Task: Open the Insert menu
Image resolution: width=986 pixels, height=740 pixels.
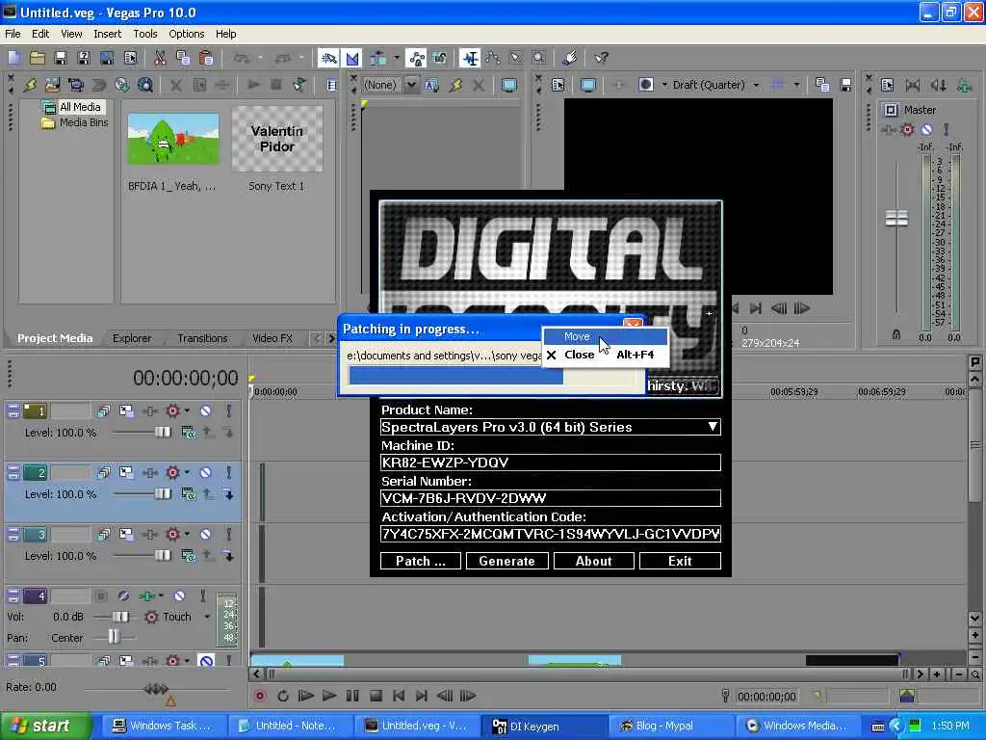Action: coord(108,34)
